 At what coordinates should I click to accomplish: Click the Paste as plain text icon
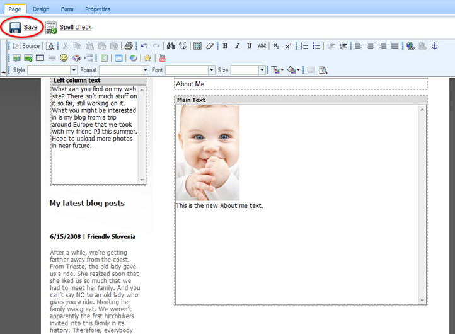point(102,46)
